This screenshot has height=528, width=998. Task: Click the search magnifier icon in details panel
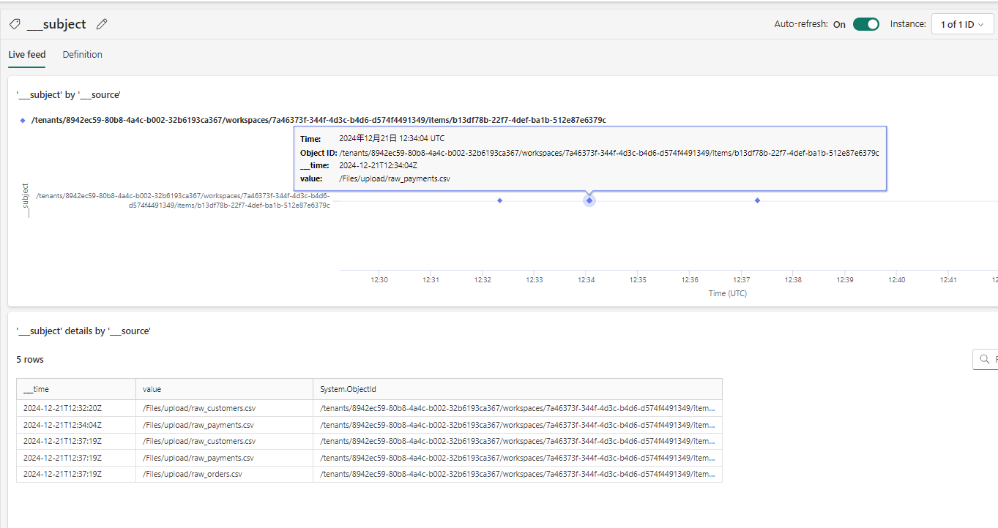984,359
